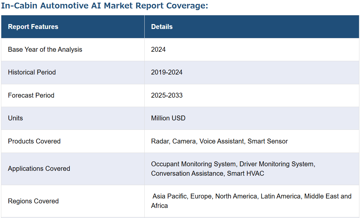
Task: Select the Applications Covered row label
Action: tap(39, 169)
